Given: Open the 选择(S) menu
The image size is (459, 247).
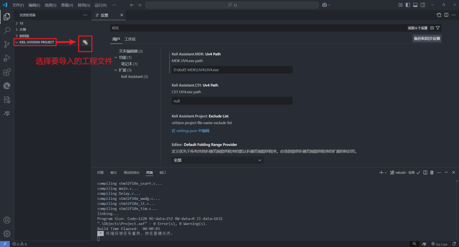Looking at the screenshot, I should [x=50, y=5].
